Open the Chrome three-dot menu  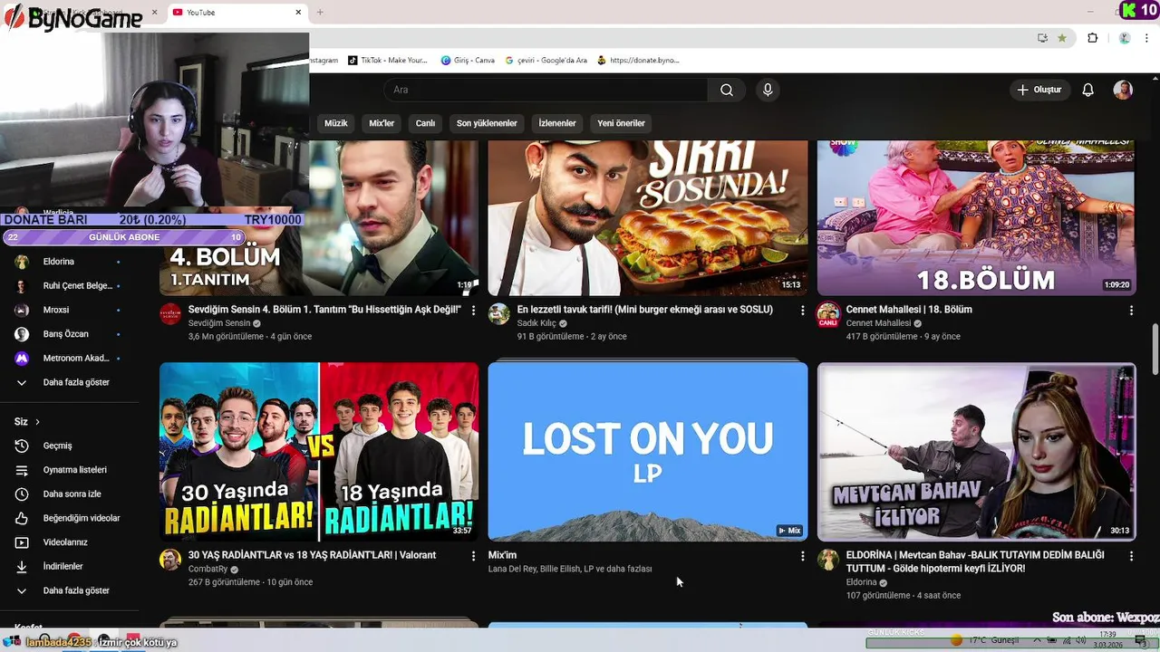[x=1148, y=38]
